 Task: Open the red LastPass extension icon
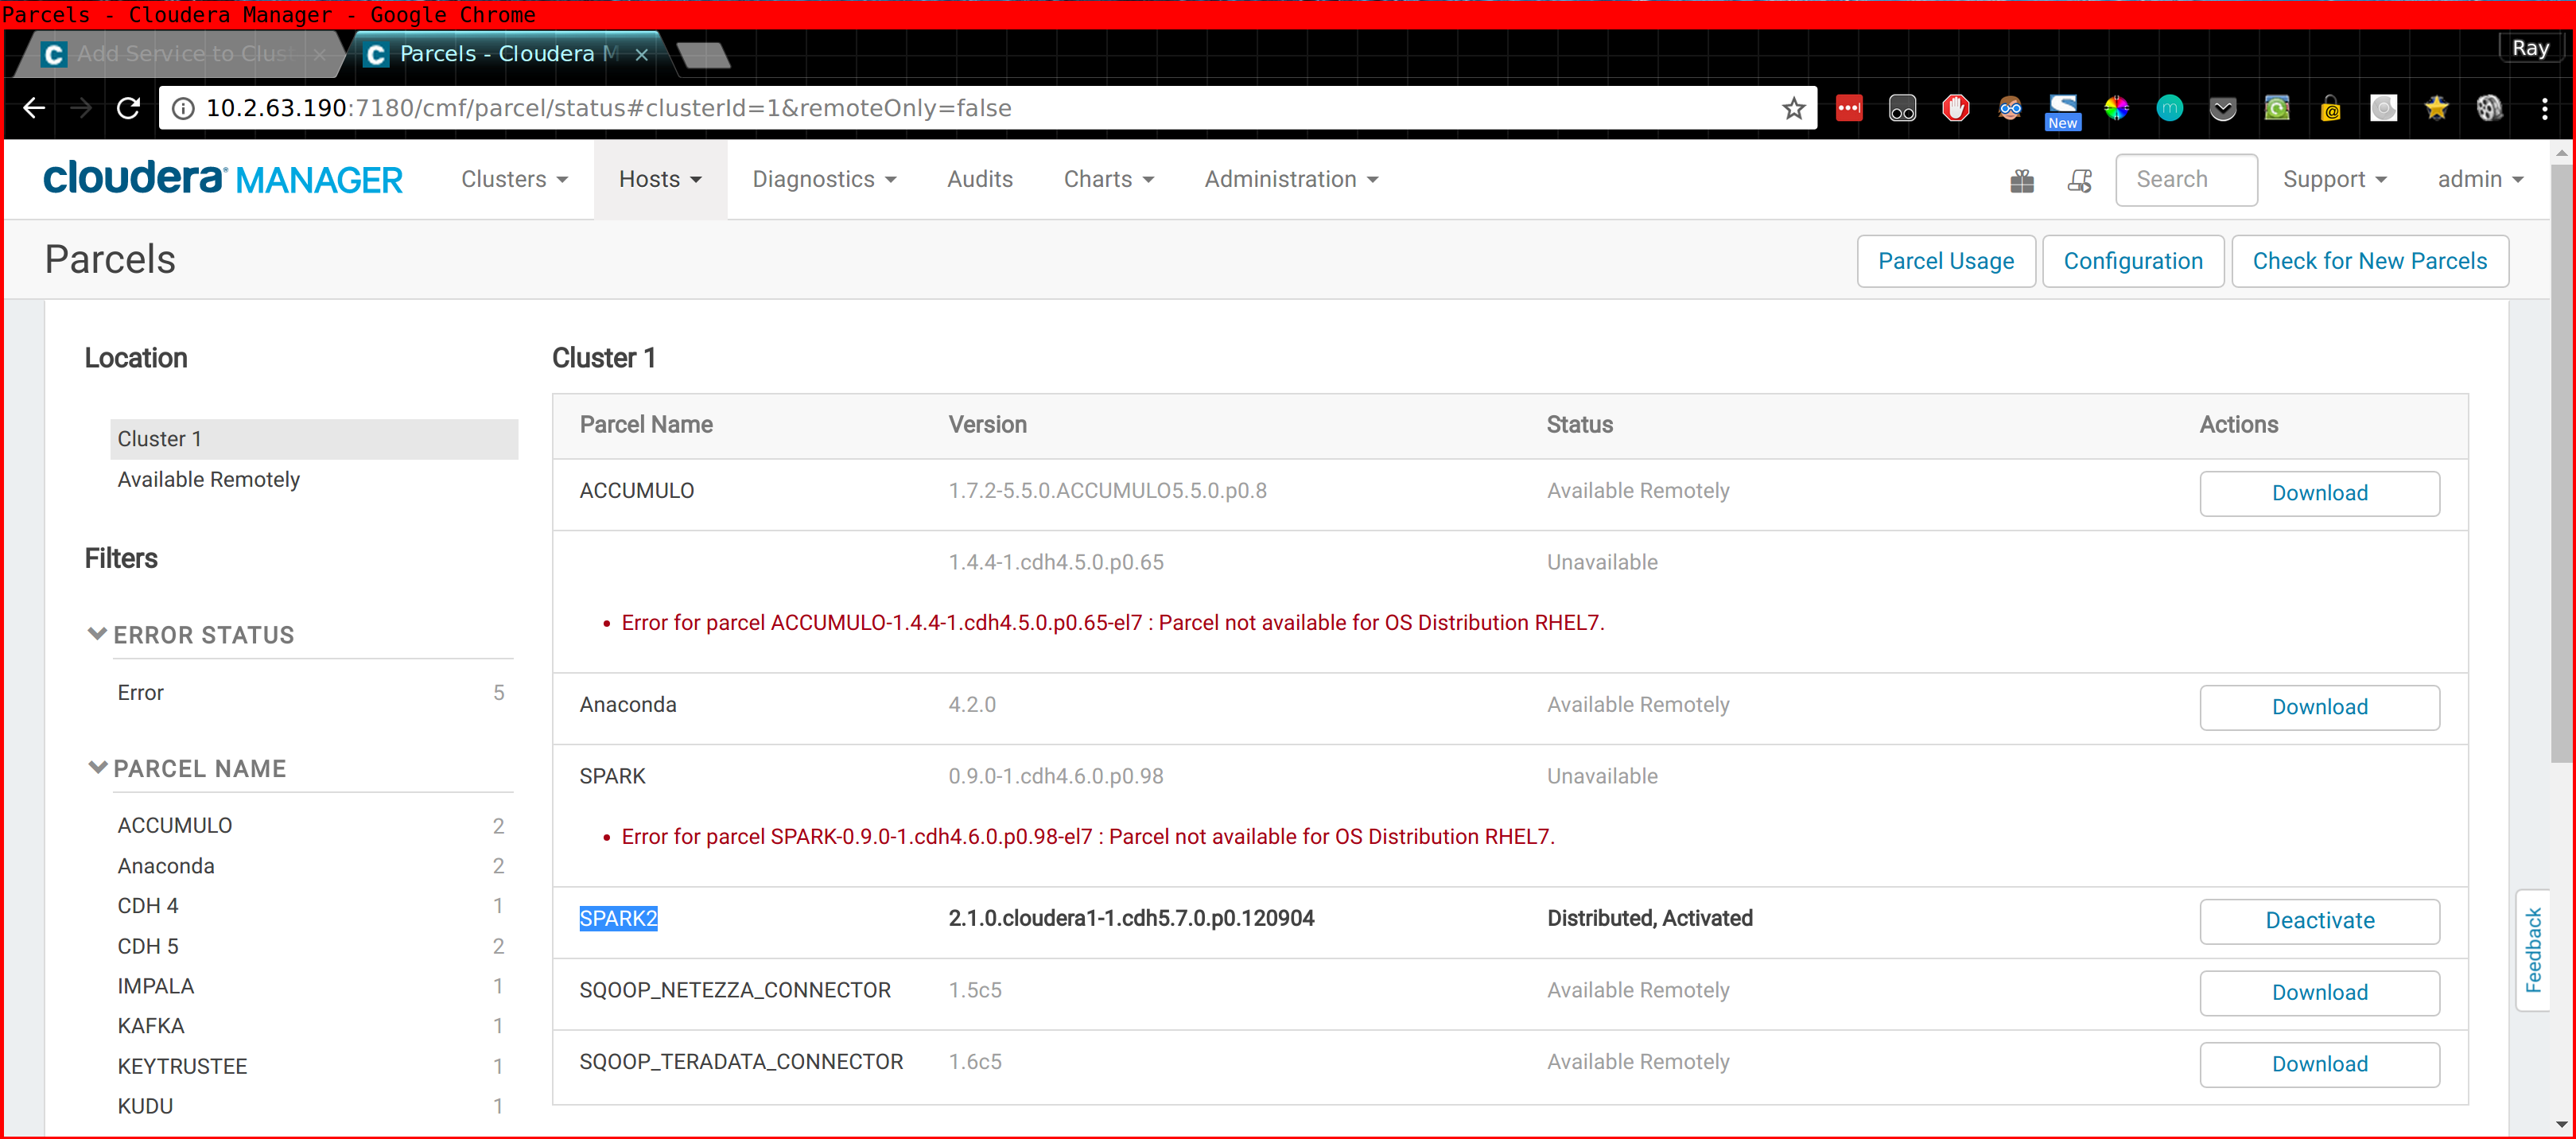1849,108
